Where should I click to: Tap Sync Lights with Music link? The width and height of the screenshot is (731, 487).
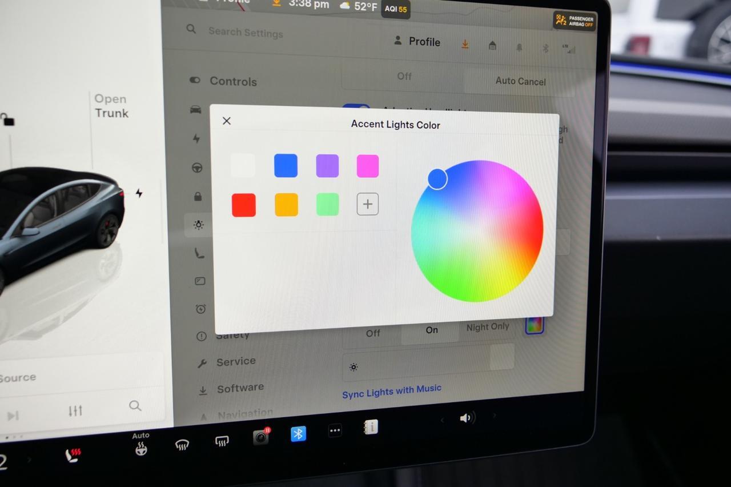pyautogui.click(x=391, y=392)
